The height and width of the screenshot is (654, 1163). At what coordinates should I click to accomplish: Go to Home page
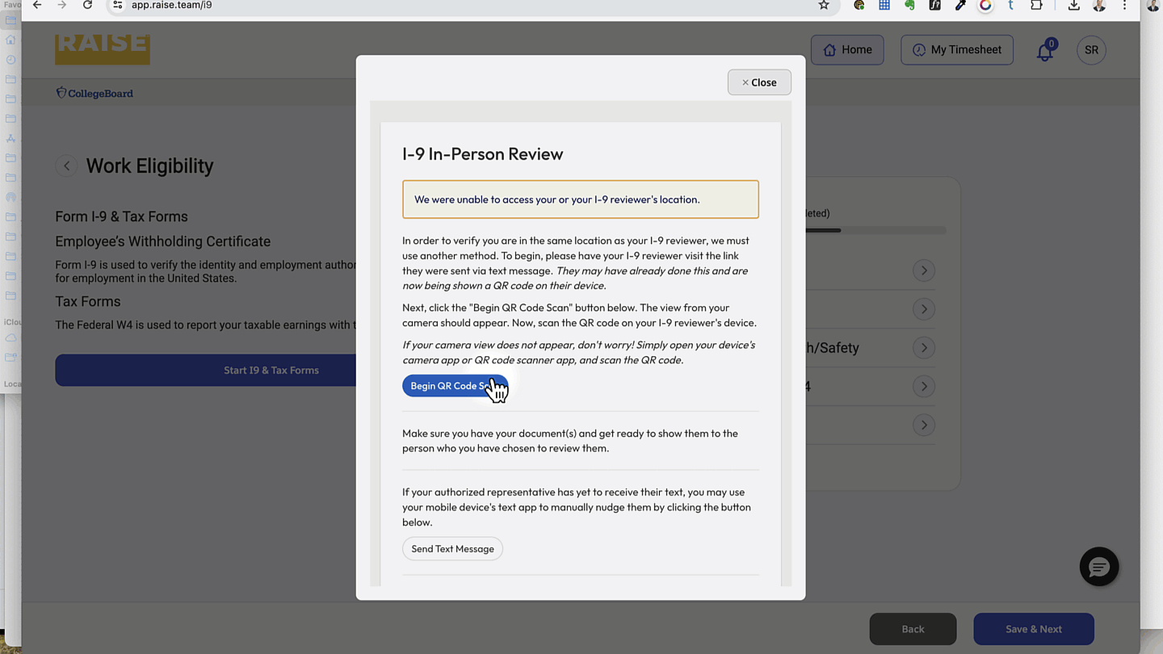[847, 50]
